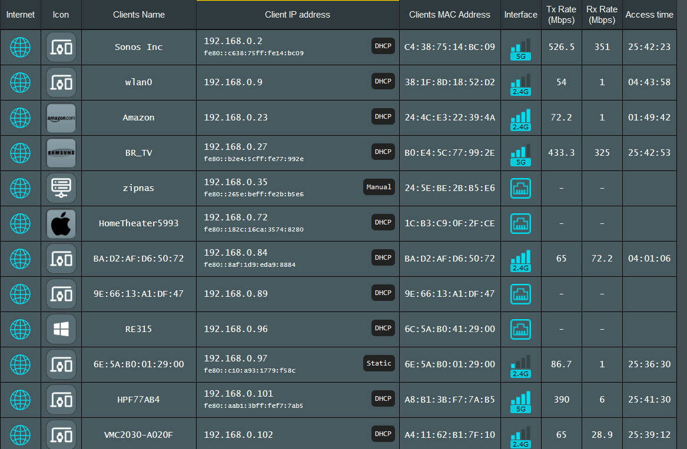Click Tx rate value 526.5
The width and height of the screenshot is (687, 449).
click(561, 47)
